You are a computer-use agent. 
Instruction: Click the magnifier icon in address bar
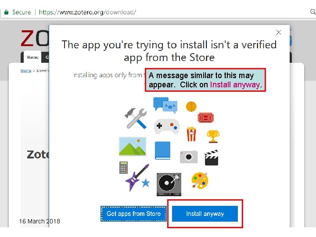pos(313,12)
